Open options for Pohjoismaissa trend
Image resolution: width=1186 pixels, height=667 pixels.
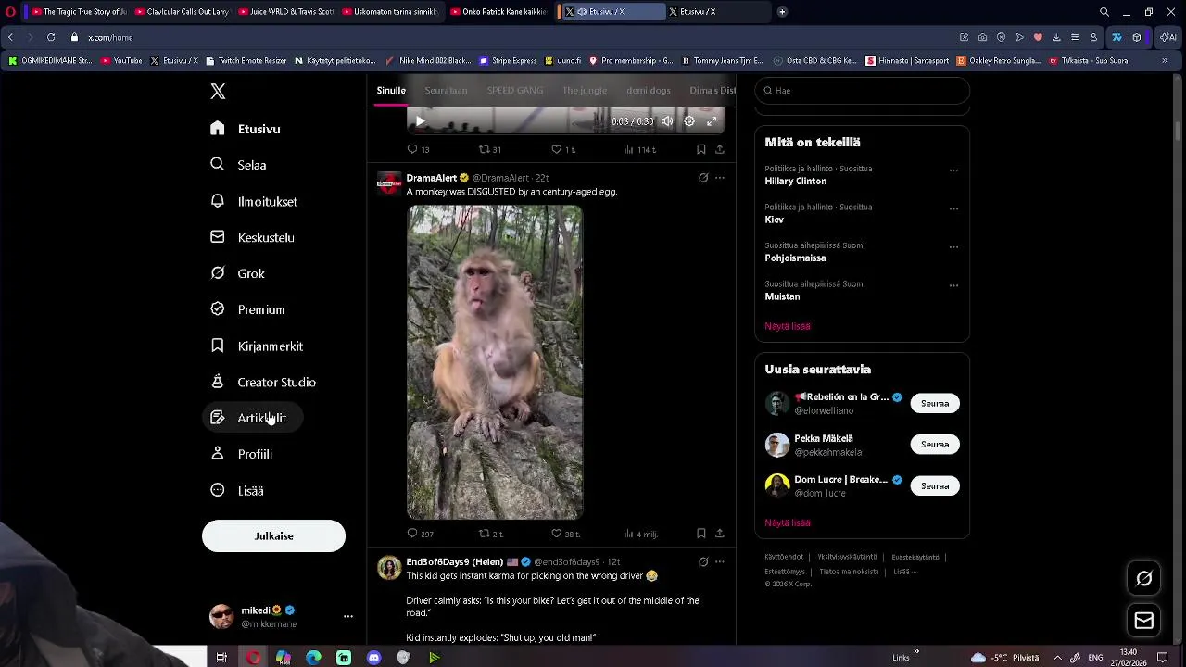(953, 247)
